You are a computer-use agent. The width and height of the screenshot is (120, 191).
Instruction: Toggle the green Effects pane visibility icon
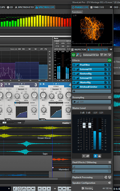pyautogui.click(x=109, y=60)
